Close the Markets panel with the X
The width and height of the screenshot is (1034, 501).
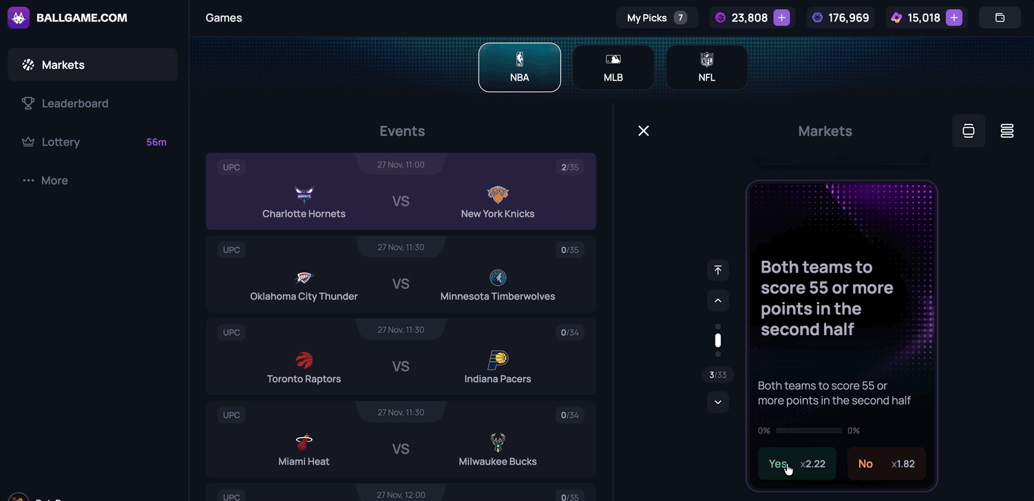(x=644, y=131)
